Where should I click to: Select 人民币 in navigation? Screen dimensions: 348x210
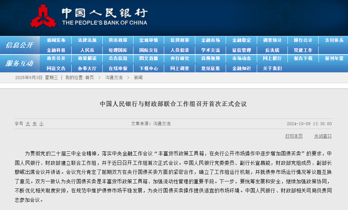click(x=87, y=50)
